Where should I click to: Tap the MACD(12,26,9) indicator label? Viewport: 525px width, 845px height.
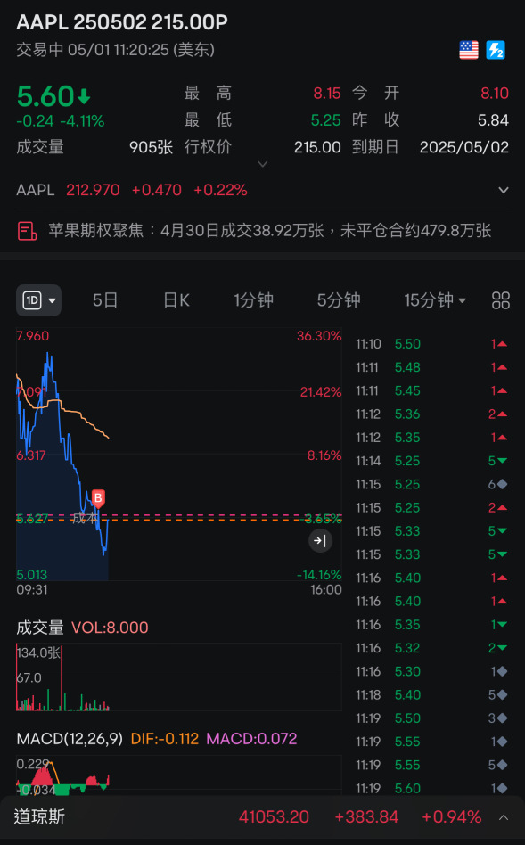click(x=70, y=738)
